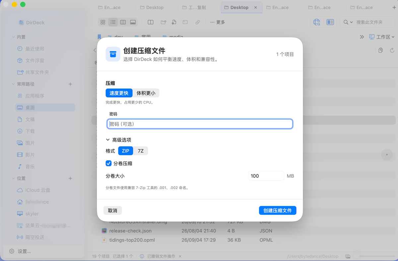Image resolution: width=398 pixels, height=261 pixels.
Task: Click the globe search icon
Action: click(x=317, y=22)
